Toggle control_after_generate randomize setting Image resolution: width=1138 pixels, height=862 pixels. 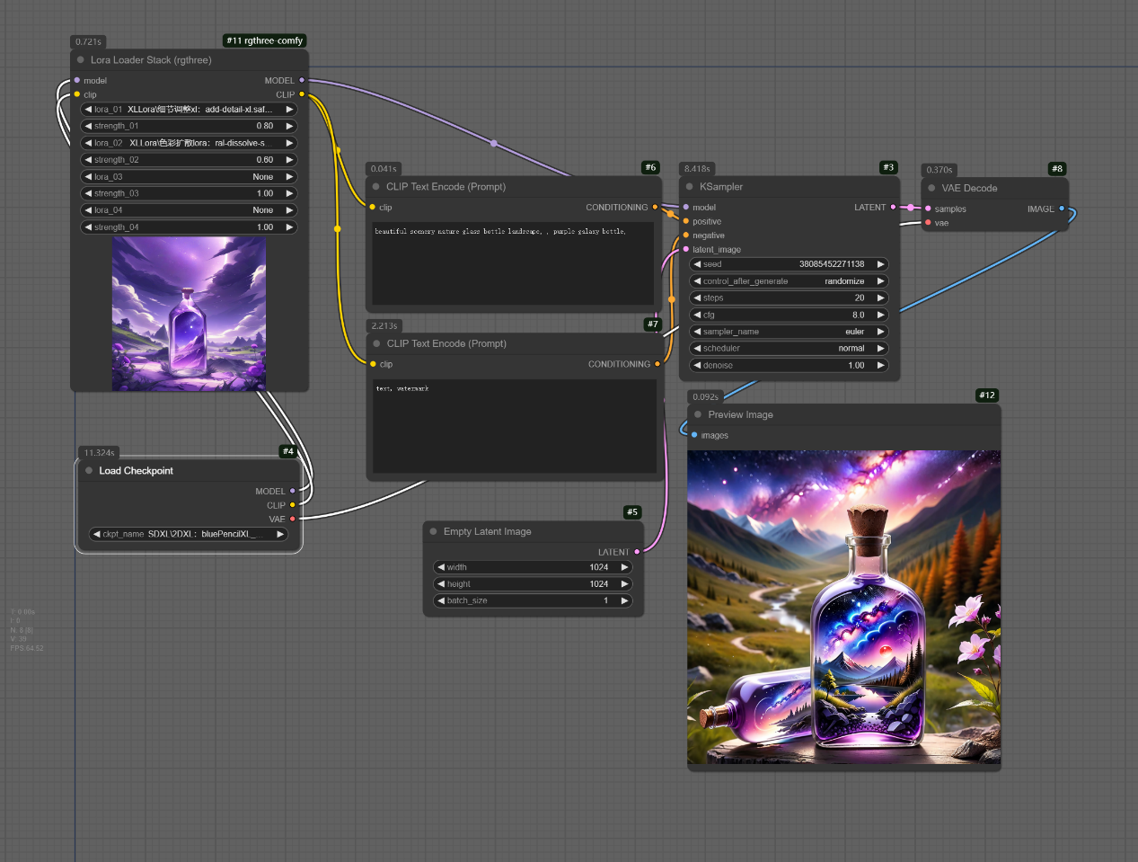(789, 281)
